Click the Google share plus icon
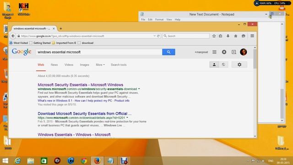This screenshot has width=293, height=165. 234,52
